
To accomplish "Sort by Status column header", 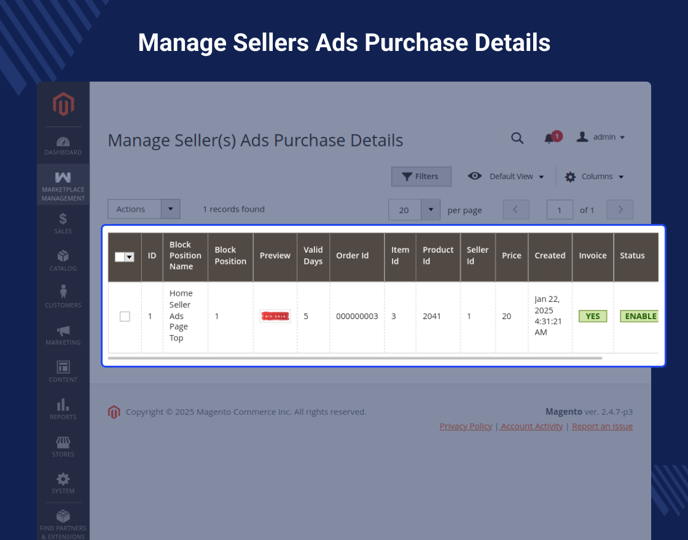I will pos(636,257).
